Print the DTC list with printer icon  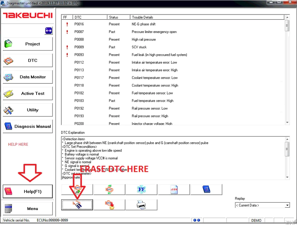pyautogui.click(x=141, y=205)
